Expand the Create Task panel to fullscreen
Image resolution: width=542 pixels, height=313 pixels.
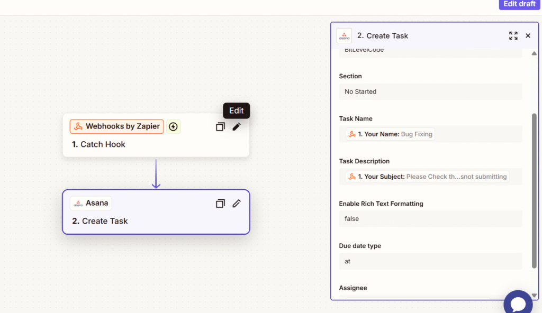pyautogui.click(x=513, y=35)
